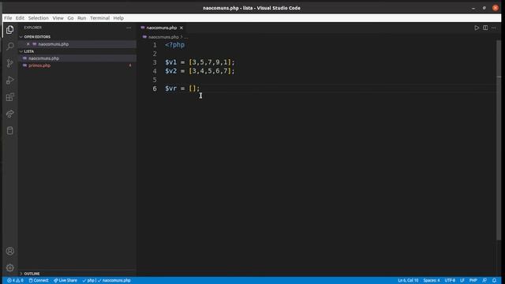Image resolution: width=505 pixels, height=284 pixels.
Task: Open notifications bell icon
Action: (495, 281)
